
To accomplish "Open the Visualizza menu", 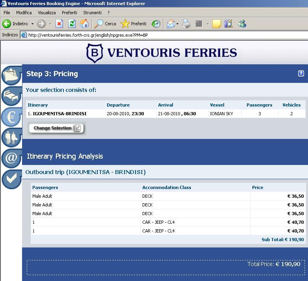I will [x=47, y=13].
